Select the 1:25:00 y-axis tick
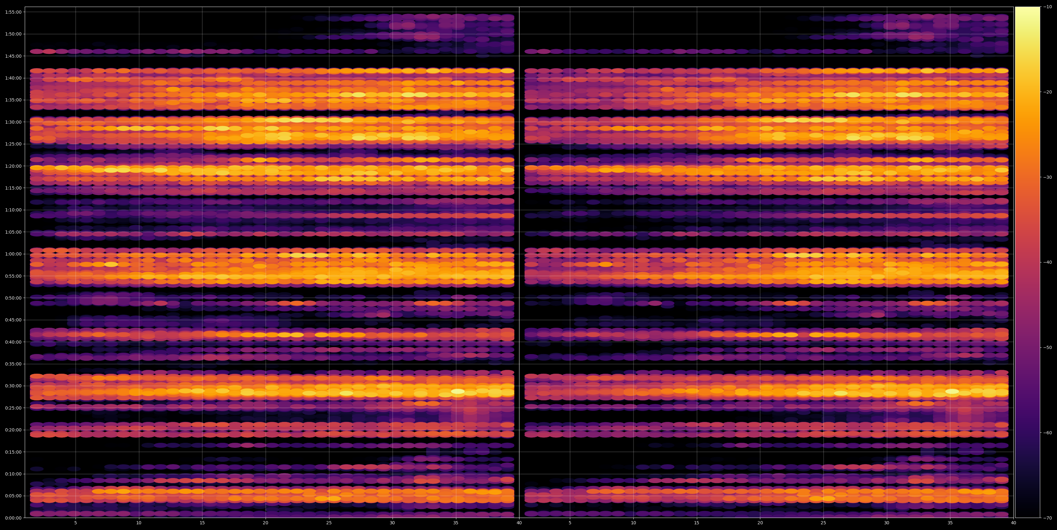Image resolution: width=1057 pixels, height=530 pixels. click(13, 144)
